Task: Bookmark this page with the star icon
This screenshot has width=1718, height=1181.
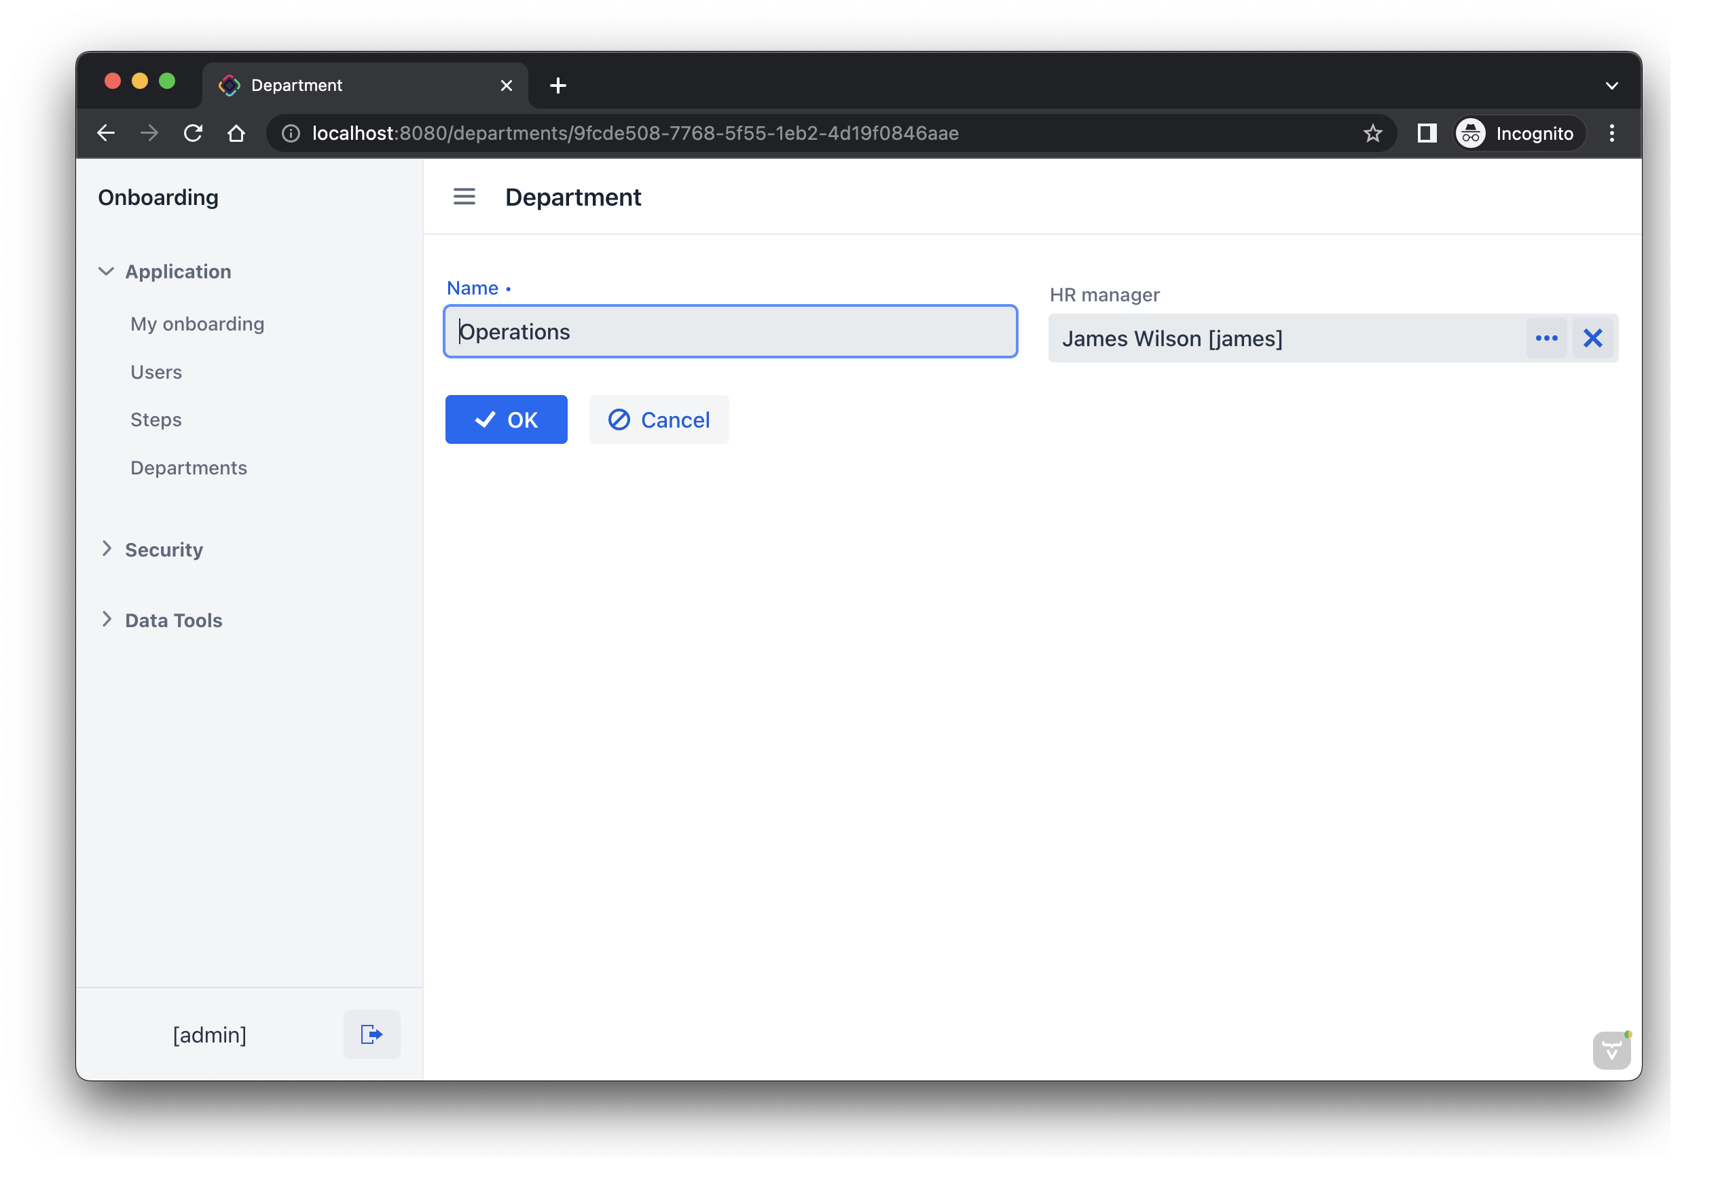Action: (1372, 133)
